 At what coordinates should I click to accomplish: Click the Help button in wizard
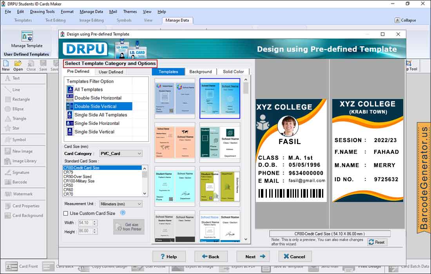(x=169, y=257)
